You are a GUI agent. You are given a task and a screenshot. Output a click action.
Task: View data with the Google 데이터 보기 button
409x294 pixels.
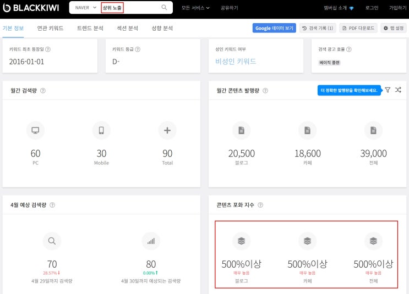click(274, 28)
